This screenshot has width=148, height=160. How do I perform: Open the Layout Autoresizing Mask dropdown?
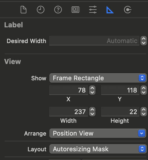(98, 149)
